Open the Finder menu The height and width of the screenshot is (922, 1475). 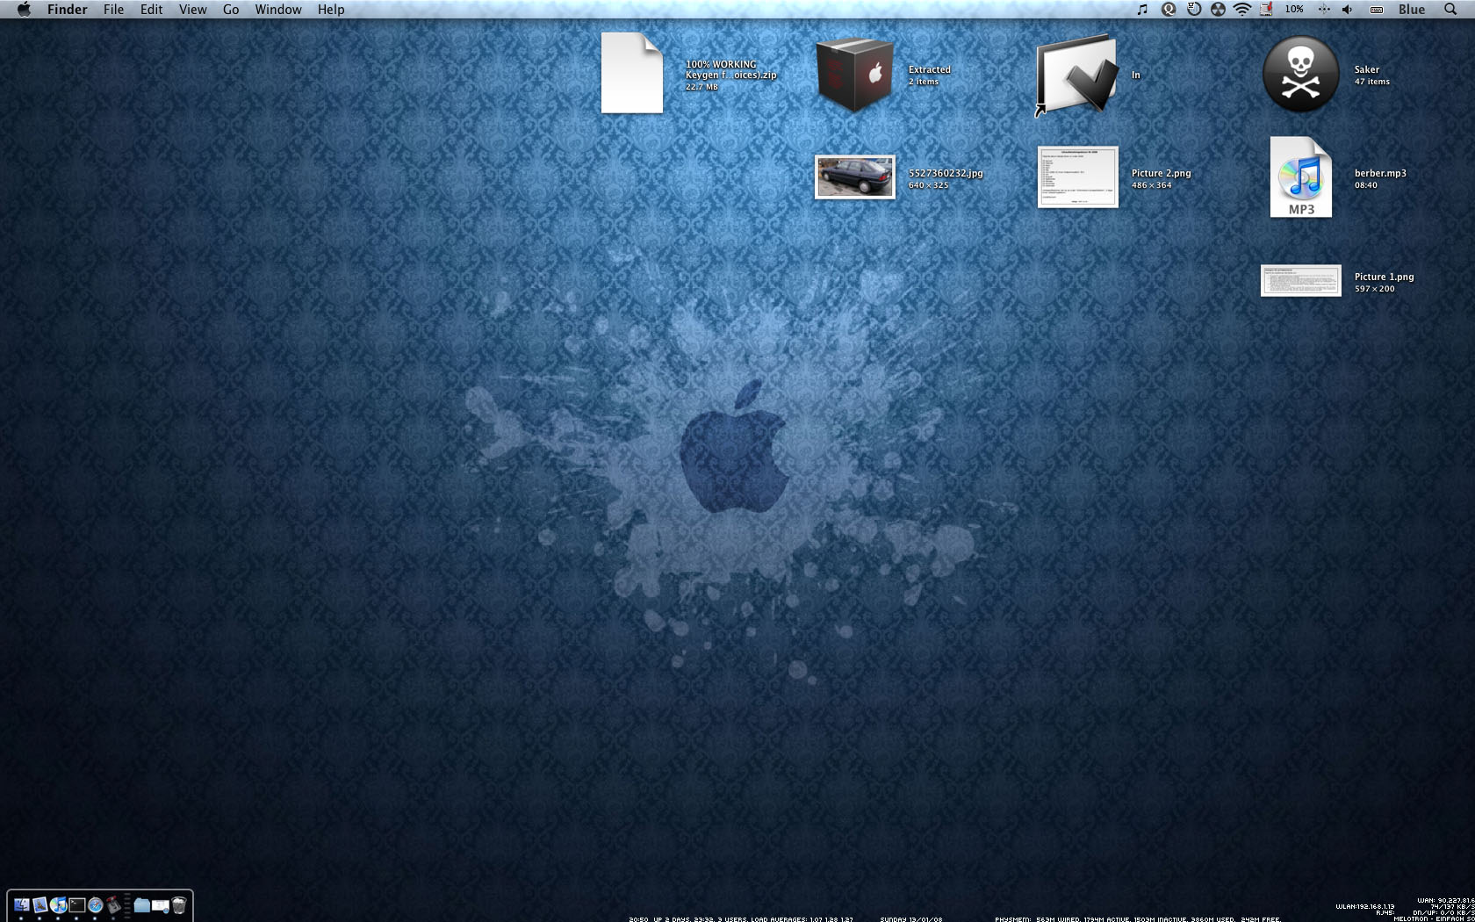coord(68,10)
